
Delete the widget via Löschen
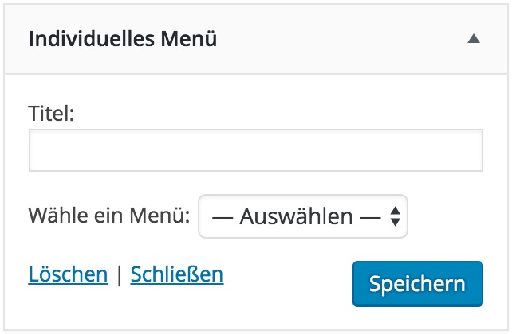(68, 275)
